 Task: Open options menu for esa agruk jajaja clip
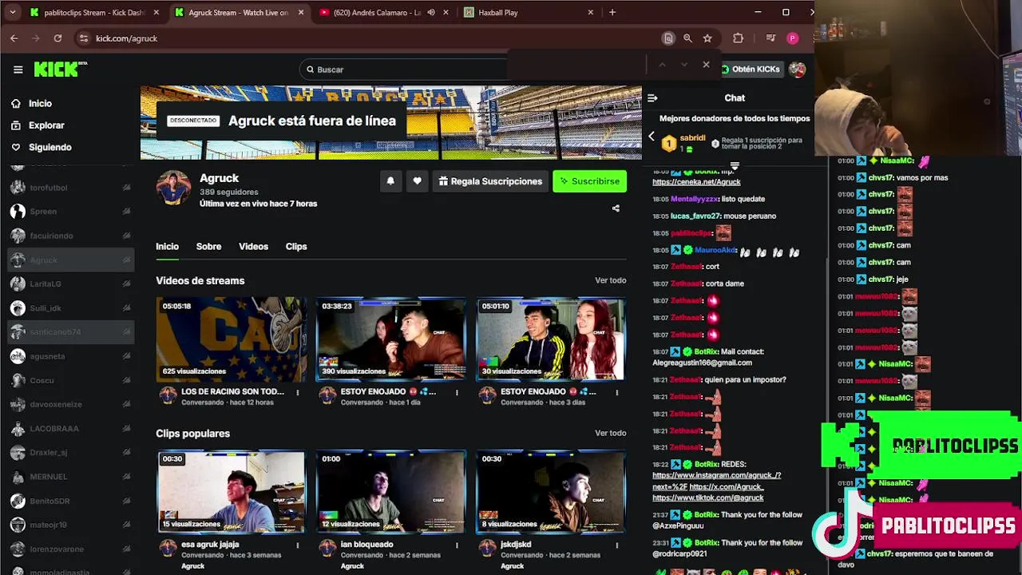[298, 545]
